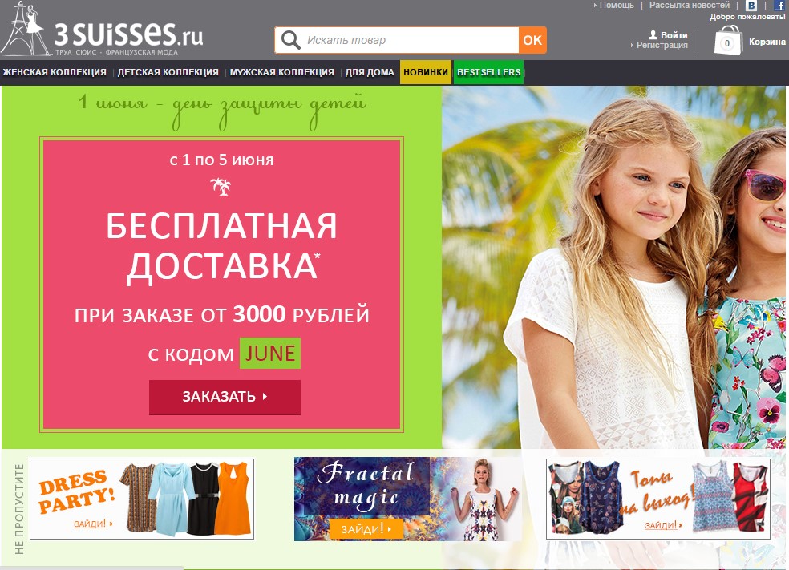
Task: Click the ЗАКАЗАТЬ order button
Action: pos(225,397)
